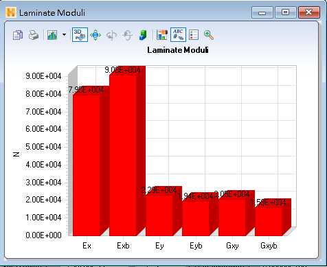Click the 1.59E+004 data label
This screenshot has height=267, width=327.
(268, 202)
